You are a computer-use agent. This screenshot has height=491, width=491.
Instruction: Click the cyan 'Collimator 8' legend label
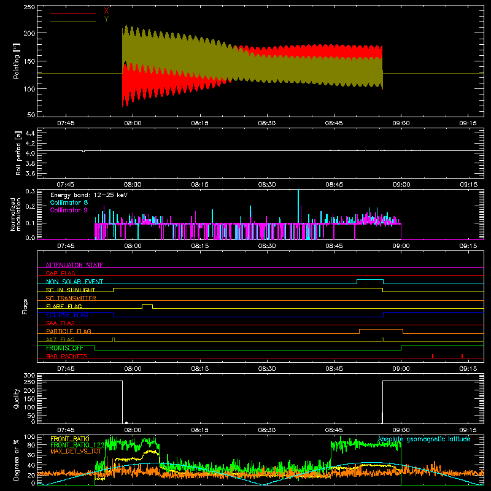[x=69, y=203]
